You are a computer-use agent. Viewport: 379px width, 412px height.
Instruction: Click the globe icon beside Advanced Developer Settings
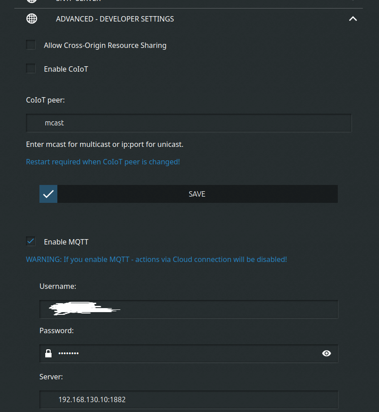tap(31, 19)
